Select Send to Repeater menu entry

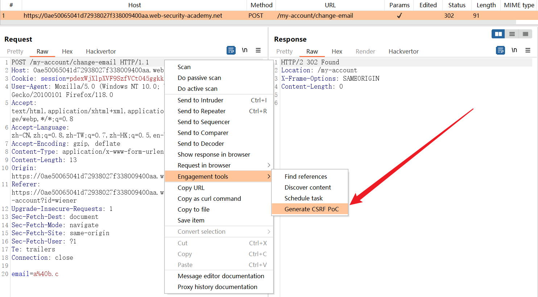click(x=202, y=111)
